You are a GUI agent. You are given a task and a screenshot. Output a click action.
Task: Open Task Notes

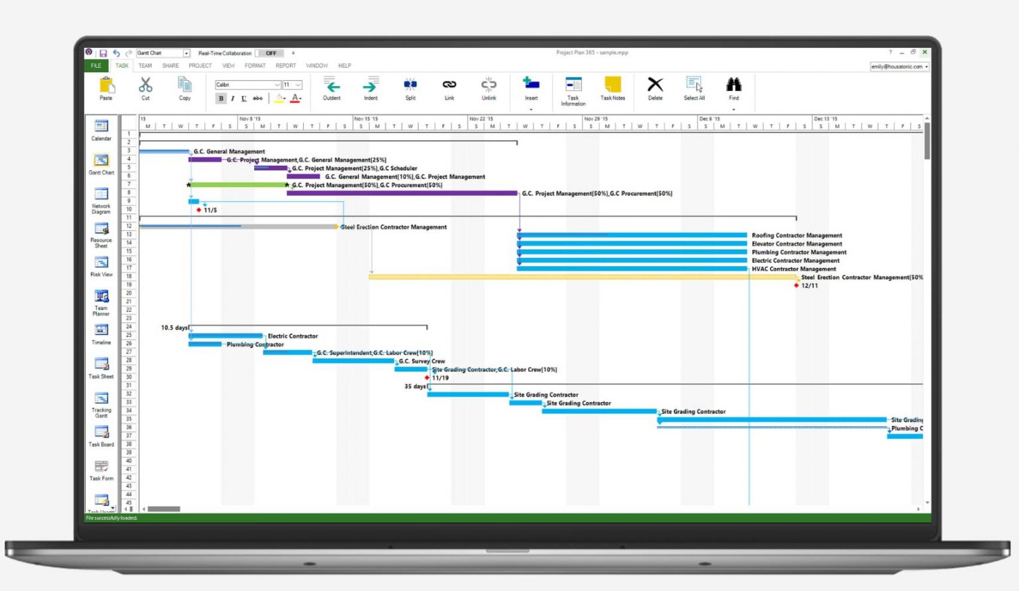(x=612, y=90)
